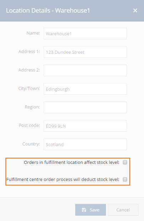This screenshot has height=221, width=144.
Task: Activate the blank Region text field
Action: click(x=85, y=107)
